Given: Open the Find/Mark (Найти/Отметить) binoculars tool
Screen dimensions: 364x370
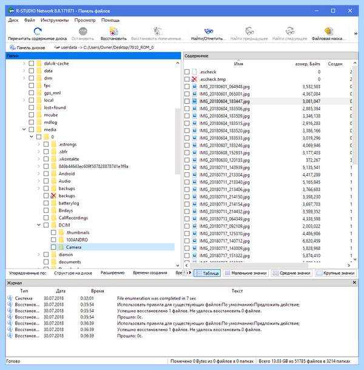Looking at the screenshot, I should click(x=209, y=31).
